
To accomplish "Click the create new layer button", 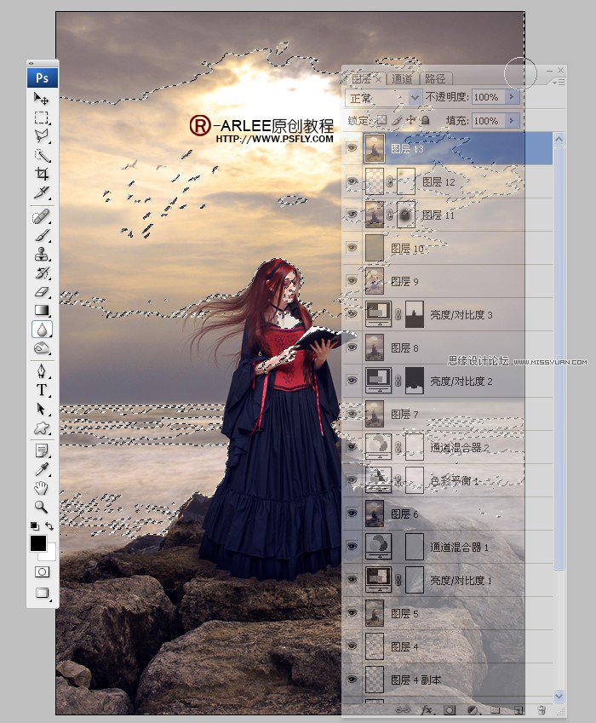I will [519, 710].
